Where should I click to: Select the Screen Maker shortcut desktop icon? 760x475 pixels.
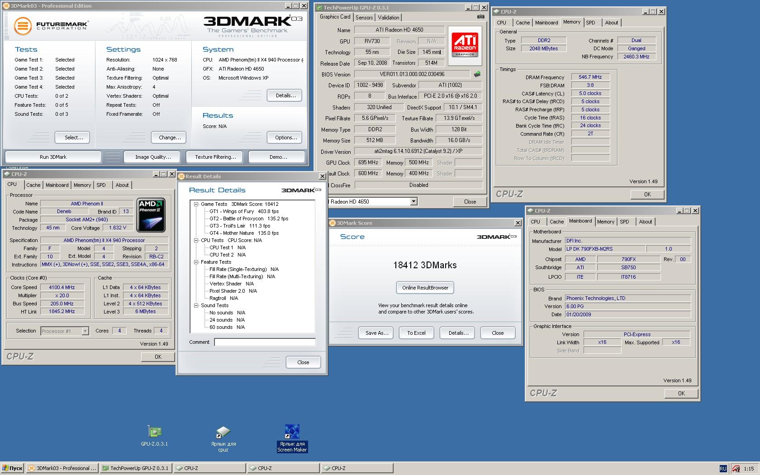coord(292,438)
